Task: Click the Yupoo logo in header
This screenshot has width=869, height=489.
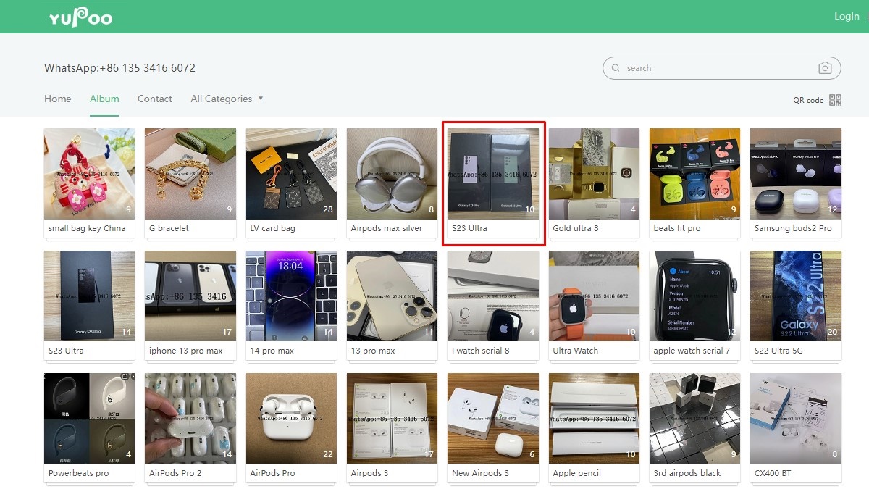Action: [80, 17]
